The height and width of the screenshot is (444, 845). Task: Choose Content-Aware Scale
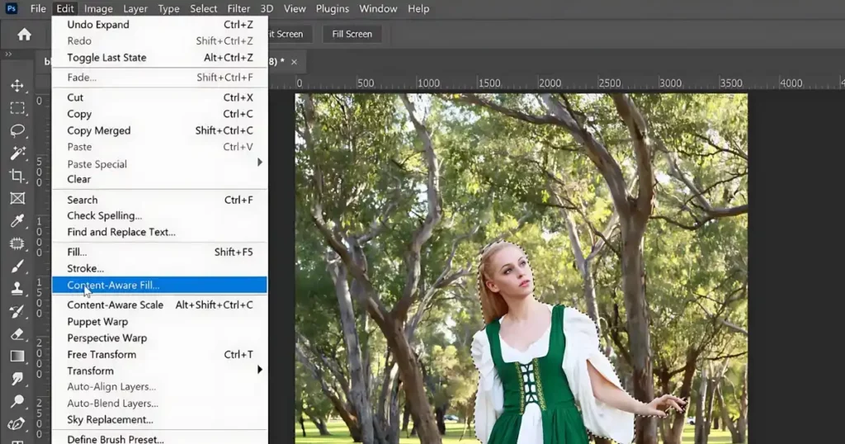(159, 305)
